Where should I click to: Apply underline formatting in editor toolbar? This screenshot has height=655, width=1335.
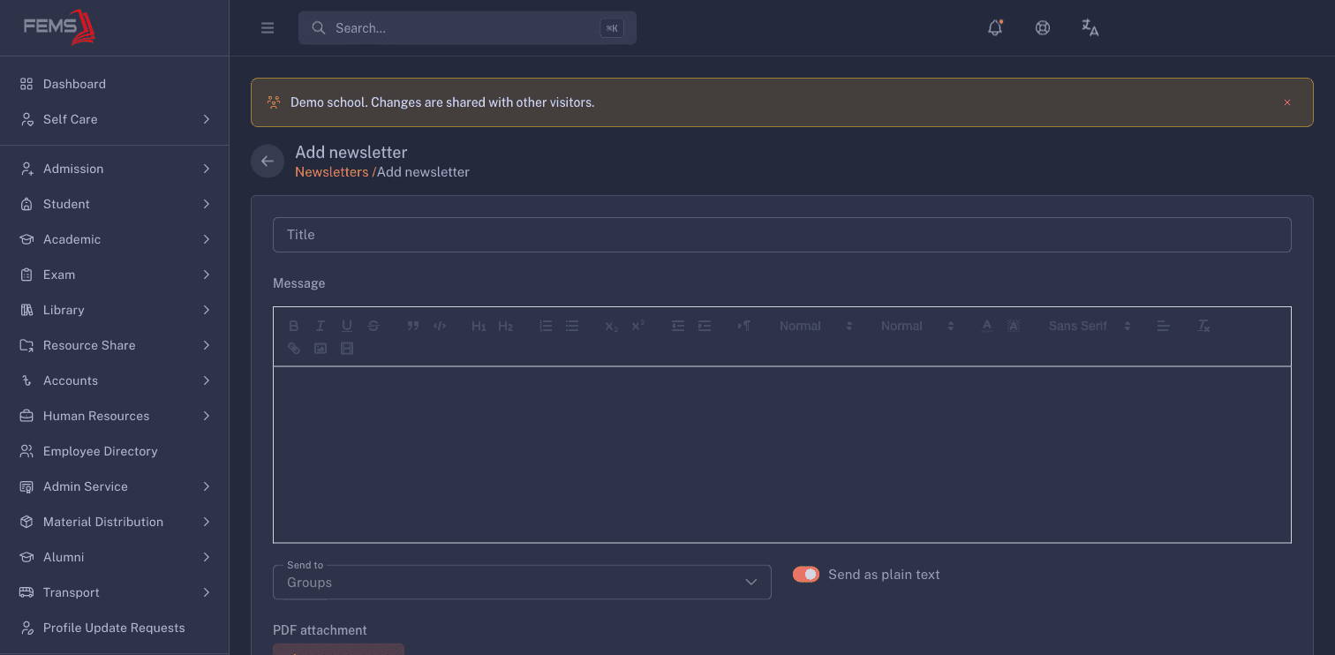point(347,326)
